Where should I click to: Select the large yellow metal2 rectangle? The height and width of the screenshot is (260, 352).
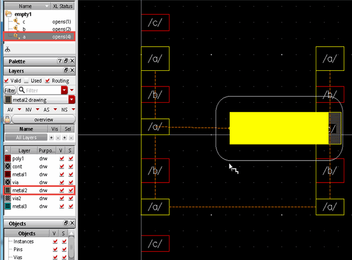coord(279,128)
